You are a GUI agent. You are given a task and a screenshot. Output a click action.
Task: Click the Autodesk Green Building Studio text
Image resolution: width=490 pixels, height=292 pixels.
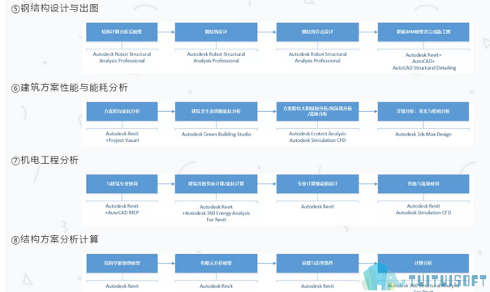(x=216, y=135)
